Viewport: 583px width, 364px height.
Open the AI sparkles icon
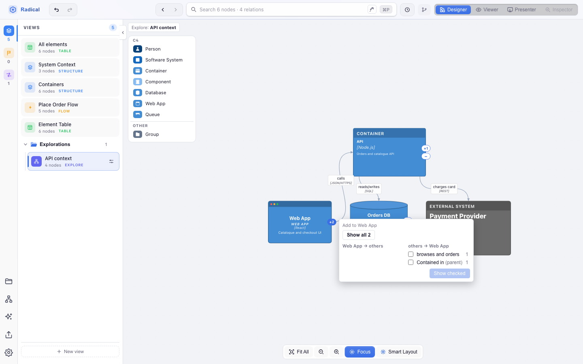pyautogui.click(x=9, y=317)
